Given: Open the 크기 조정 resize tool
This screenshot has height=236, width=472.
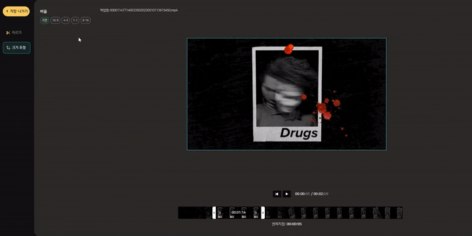Looking at the screenshot, I should pyautogui.click(x=16, y=48).
